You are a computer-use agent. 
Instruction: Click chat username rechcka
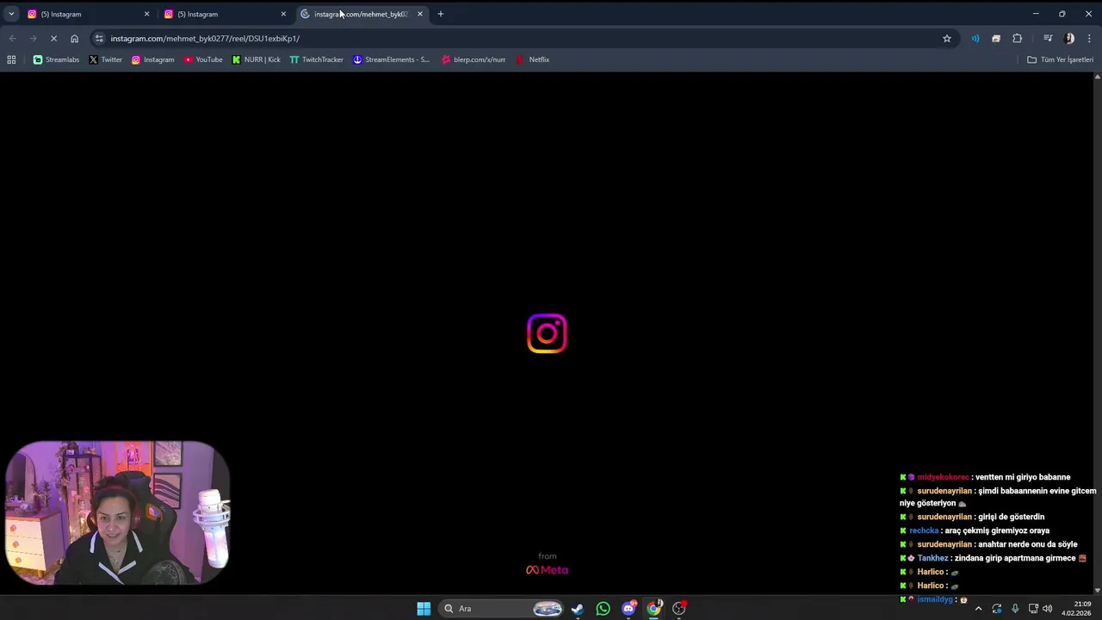pos(923,530)
